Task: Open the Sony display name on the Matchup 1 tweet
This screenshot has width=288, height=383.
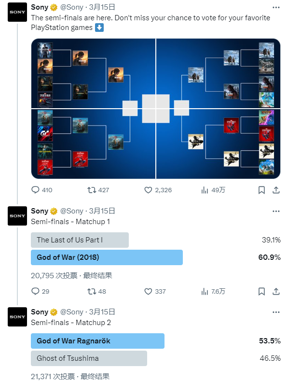Action: (x=40, y=211)
